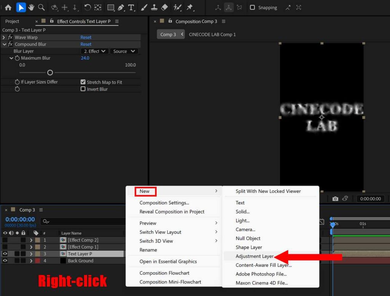Viewport: 390px width, 296px height.
Task: Switch to Local Axis mode
Action: coord(218,8)
